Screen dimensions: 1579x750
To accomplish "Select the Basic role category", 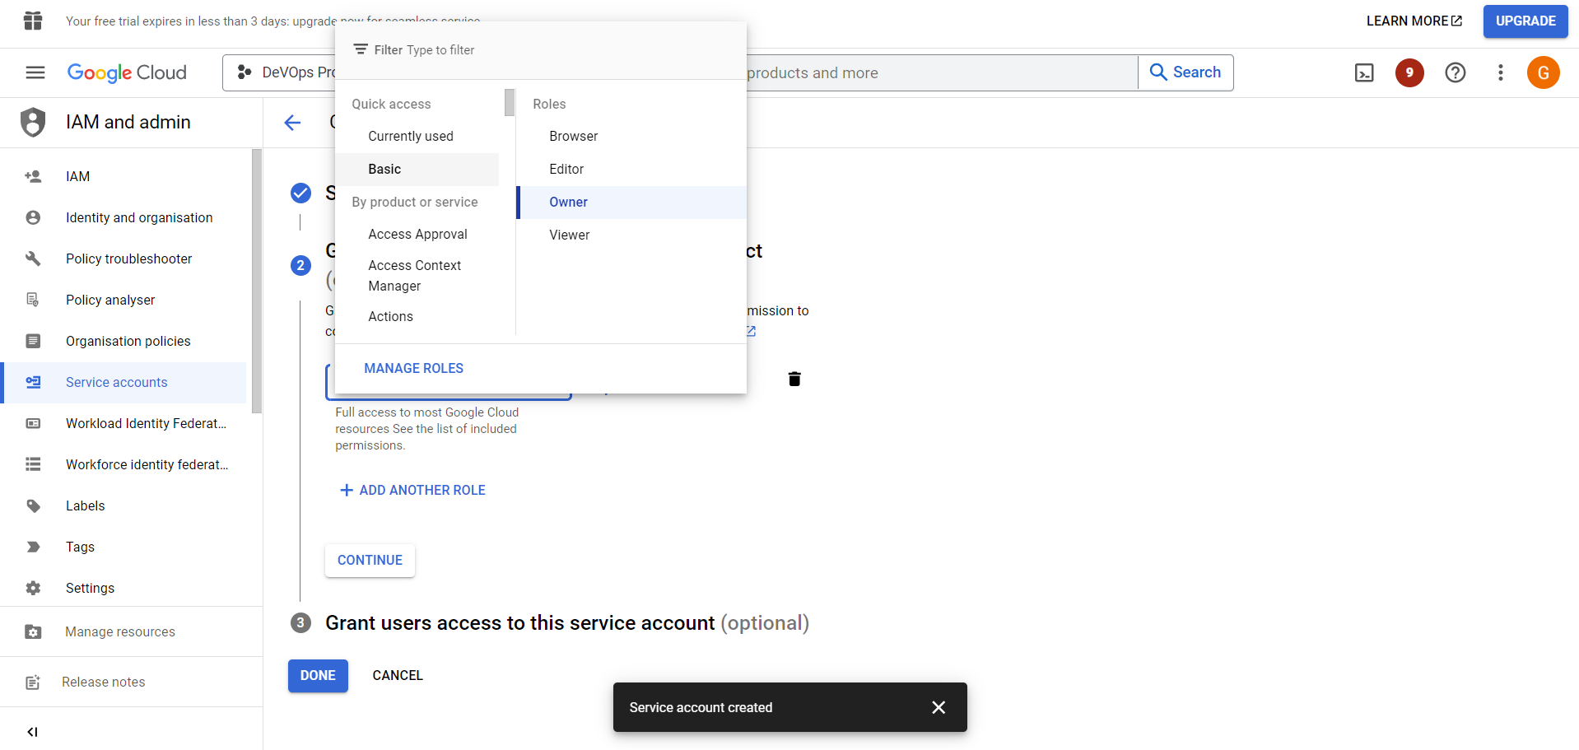I will (x=384, y=170).
